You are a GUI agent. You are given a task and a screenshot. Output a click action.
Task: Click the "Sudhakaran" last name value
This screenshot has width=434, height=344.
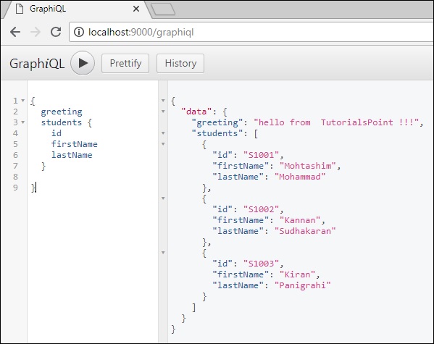point(305,231)
